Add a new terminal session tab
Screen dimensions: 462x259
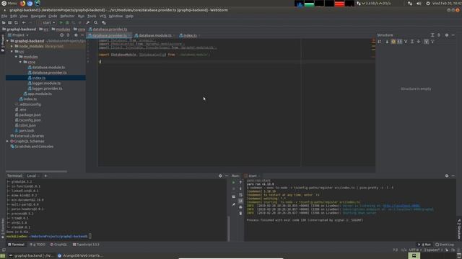tap(45, 176)
